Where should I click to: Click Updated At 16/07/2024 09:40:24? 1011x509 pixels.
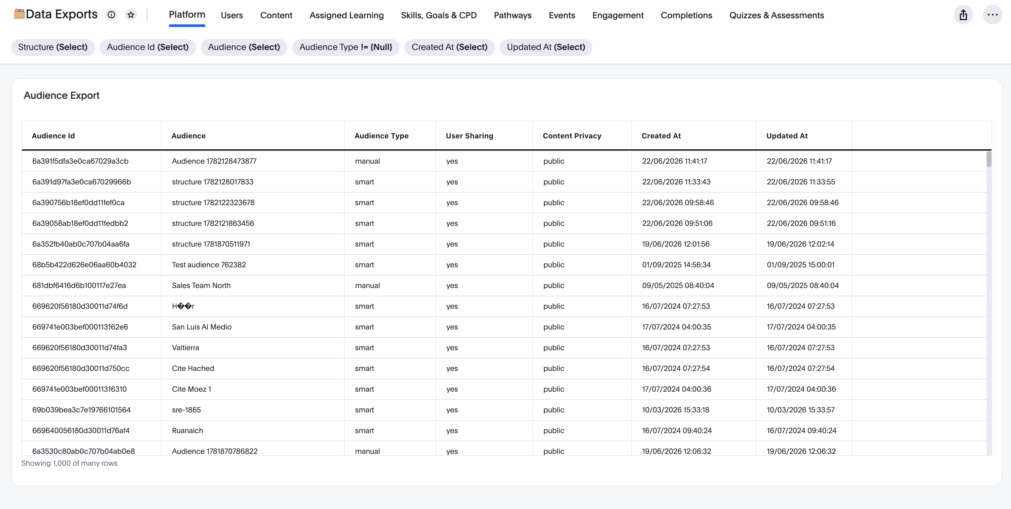(801, 431)
